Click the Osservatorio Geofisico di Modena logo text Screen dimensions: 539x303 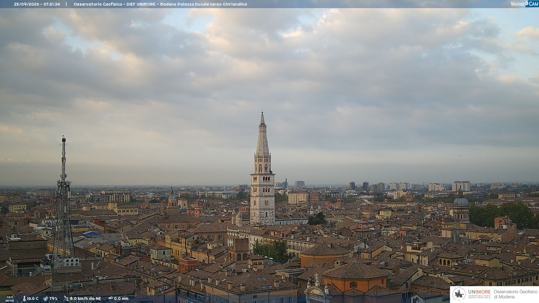click(515, 294)
